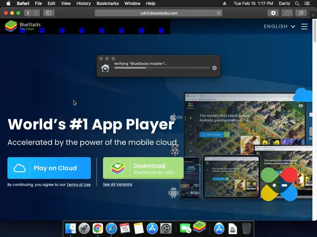Open Calendar from the Dock
Image resolution: width=317 pixels, height=237 pixels.
[125, 228]
